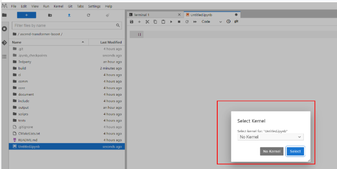Select the 3rdparty folder
Screen dimensions: 337x169
point(67,62)
